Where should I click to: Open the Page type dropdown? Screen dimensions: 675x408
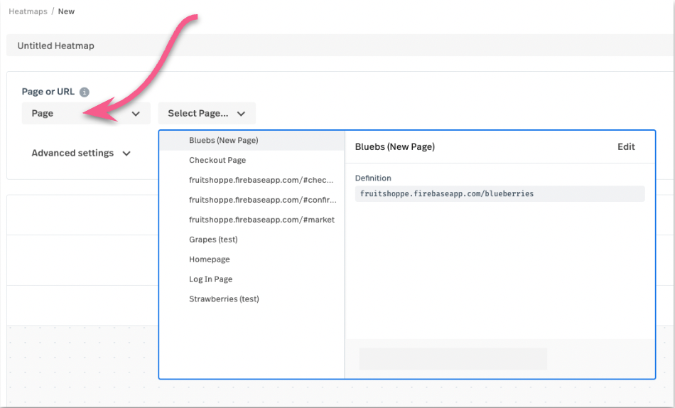coord(85,114)
